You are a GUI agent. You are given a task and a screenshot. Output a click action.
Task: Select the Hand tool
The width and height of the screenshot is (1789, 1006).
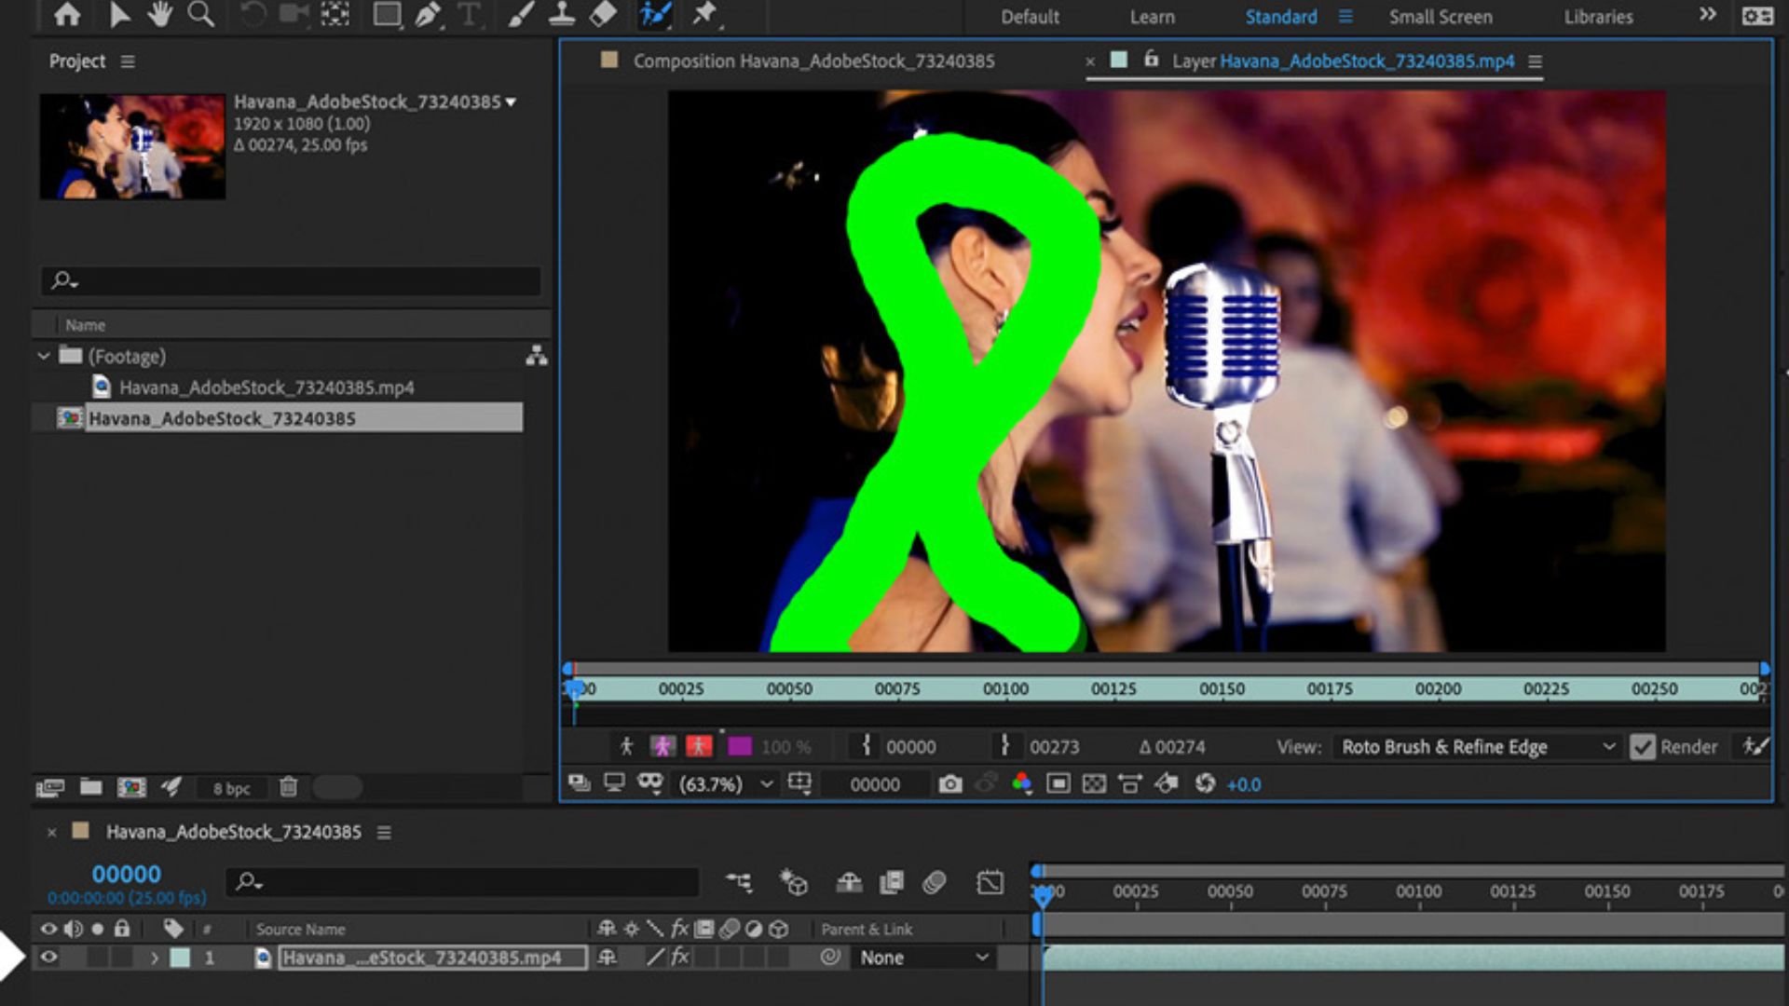tap(159, 14)
